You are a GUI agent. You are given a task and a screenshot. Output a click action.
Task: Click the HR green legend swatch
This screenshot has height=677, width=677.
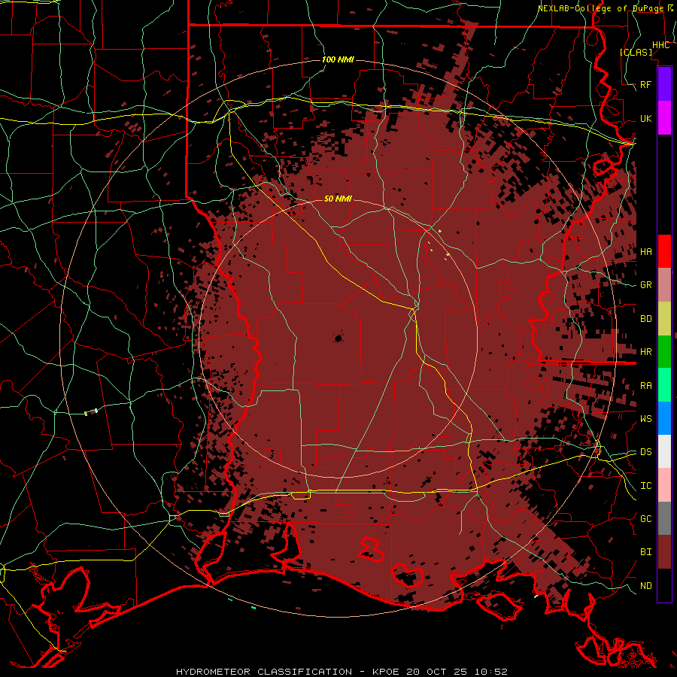(664, 352)
